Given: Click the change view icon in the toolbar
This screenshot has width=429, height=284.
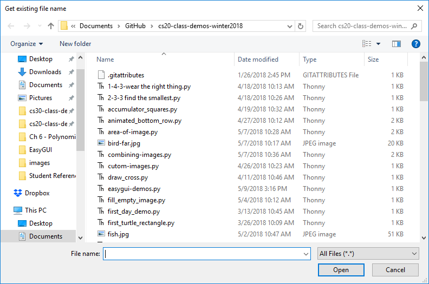Looking at the screenshot, I should coord(367,44).
